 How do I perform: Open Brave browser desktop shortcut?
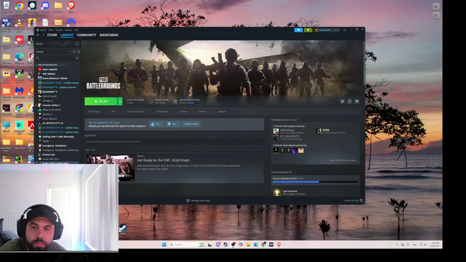71,7
